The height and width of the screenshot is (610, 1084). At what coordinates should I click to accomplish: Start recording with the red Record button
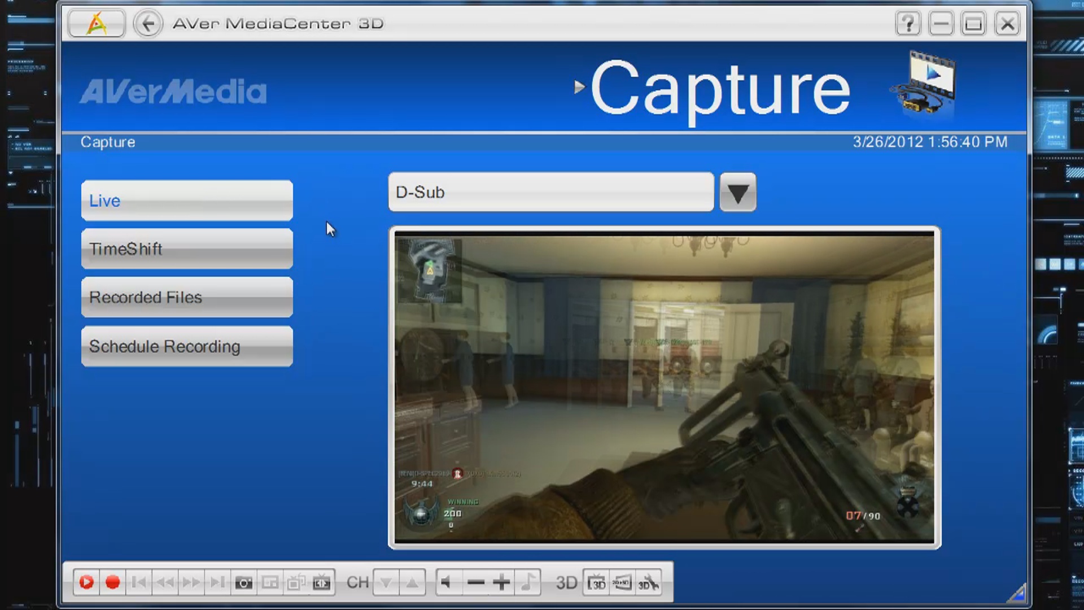112,582
